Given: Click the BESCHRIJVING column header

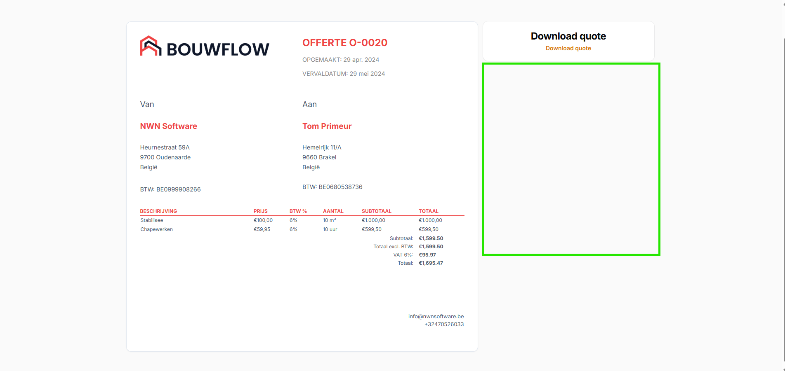Looking at the screenshot, I should (158, 211).
